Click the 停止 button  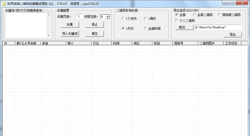[x=94, y=24]
